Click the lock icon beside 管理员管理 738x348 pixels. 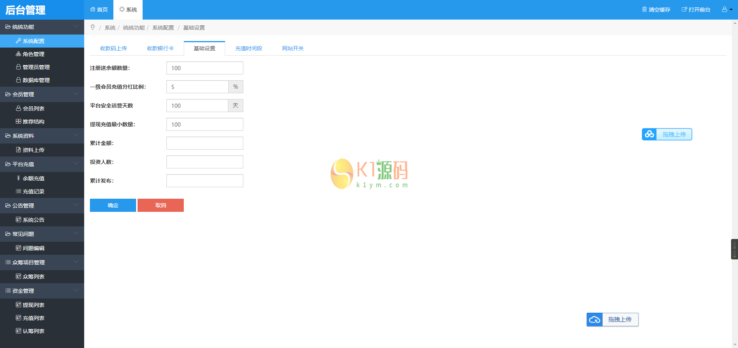[x=18, y=67]
